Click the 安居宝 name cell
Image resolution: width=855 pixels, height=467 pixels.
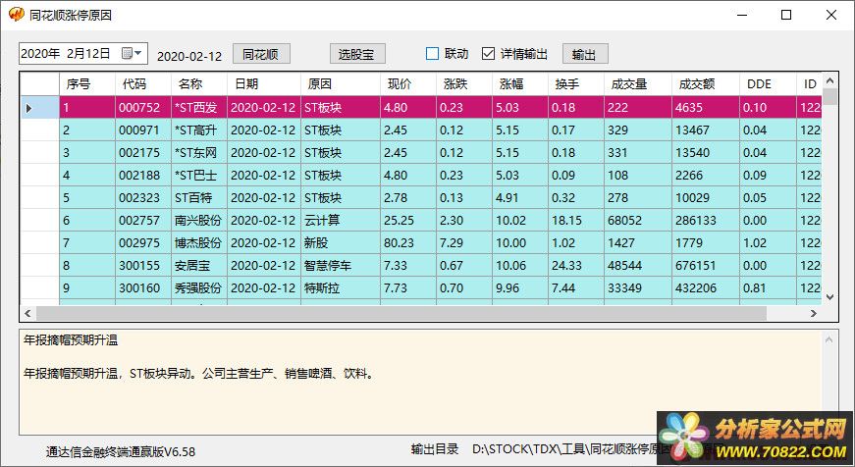pos(199,265)
